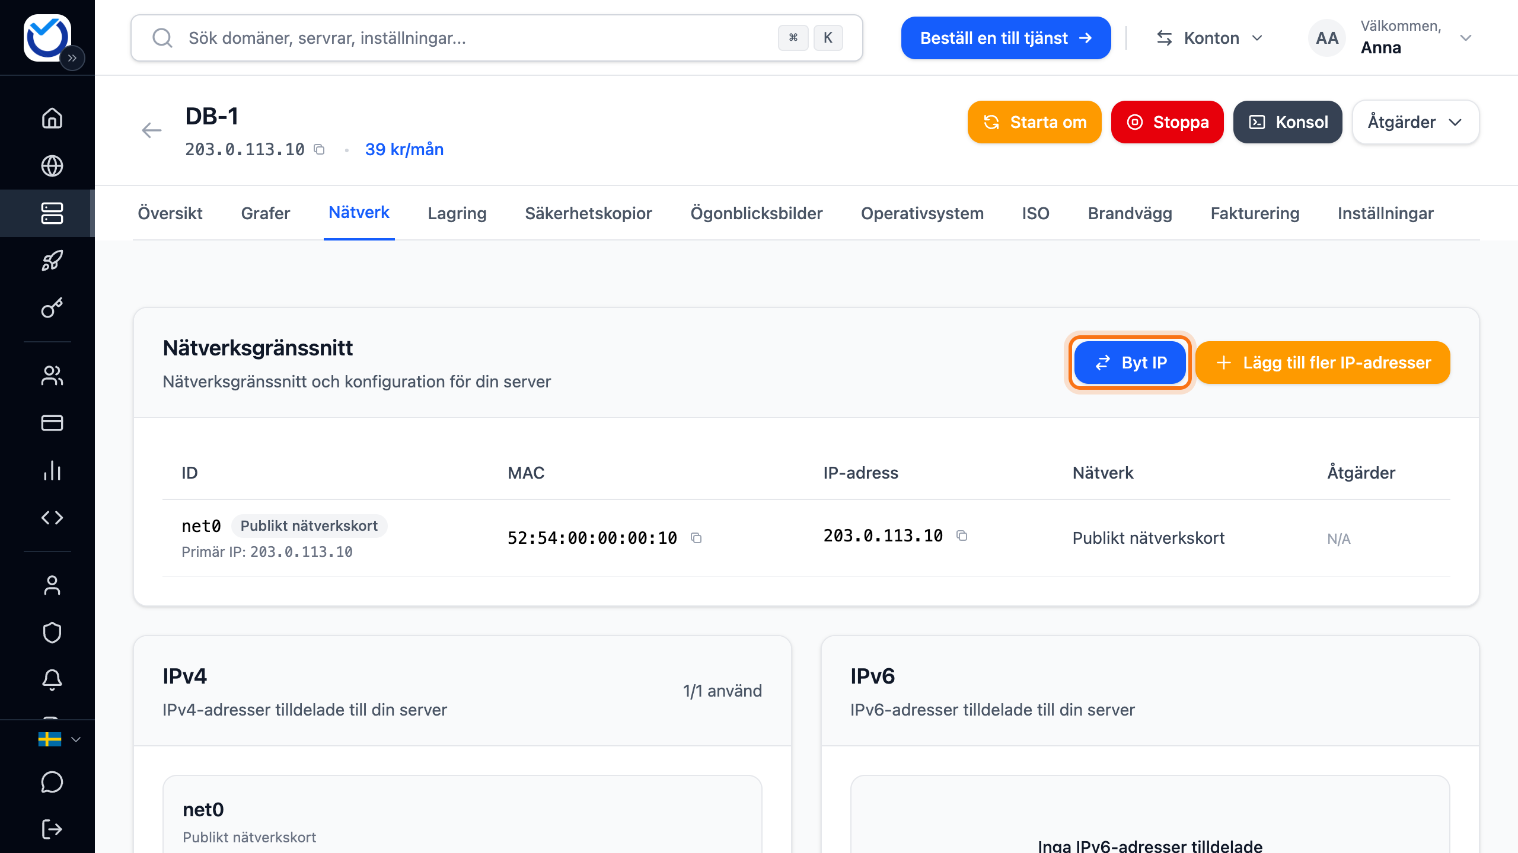
Task: Click Beställ en till tjänst button
Action: [x=1006, y=38]
